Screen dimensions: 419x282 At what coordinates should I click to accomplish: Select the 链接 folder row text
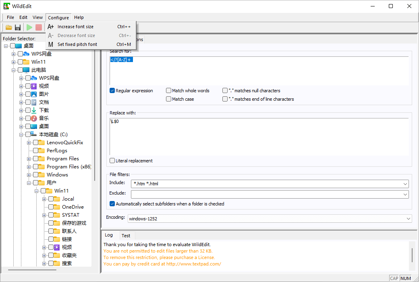pos(67,239)
